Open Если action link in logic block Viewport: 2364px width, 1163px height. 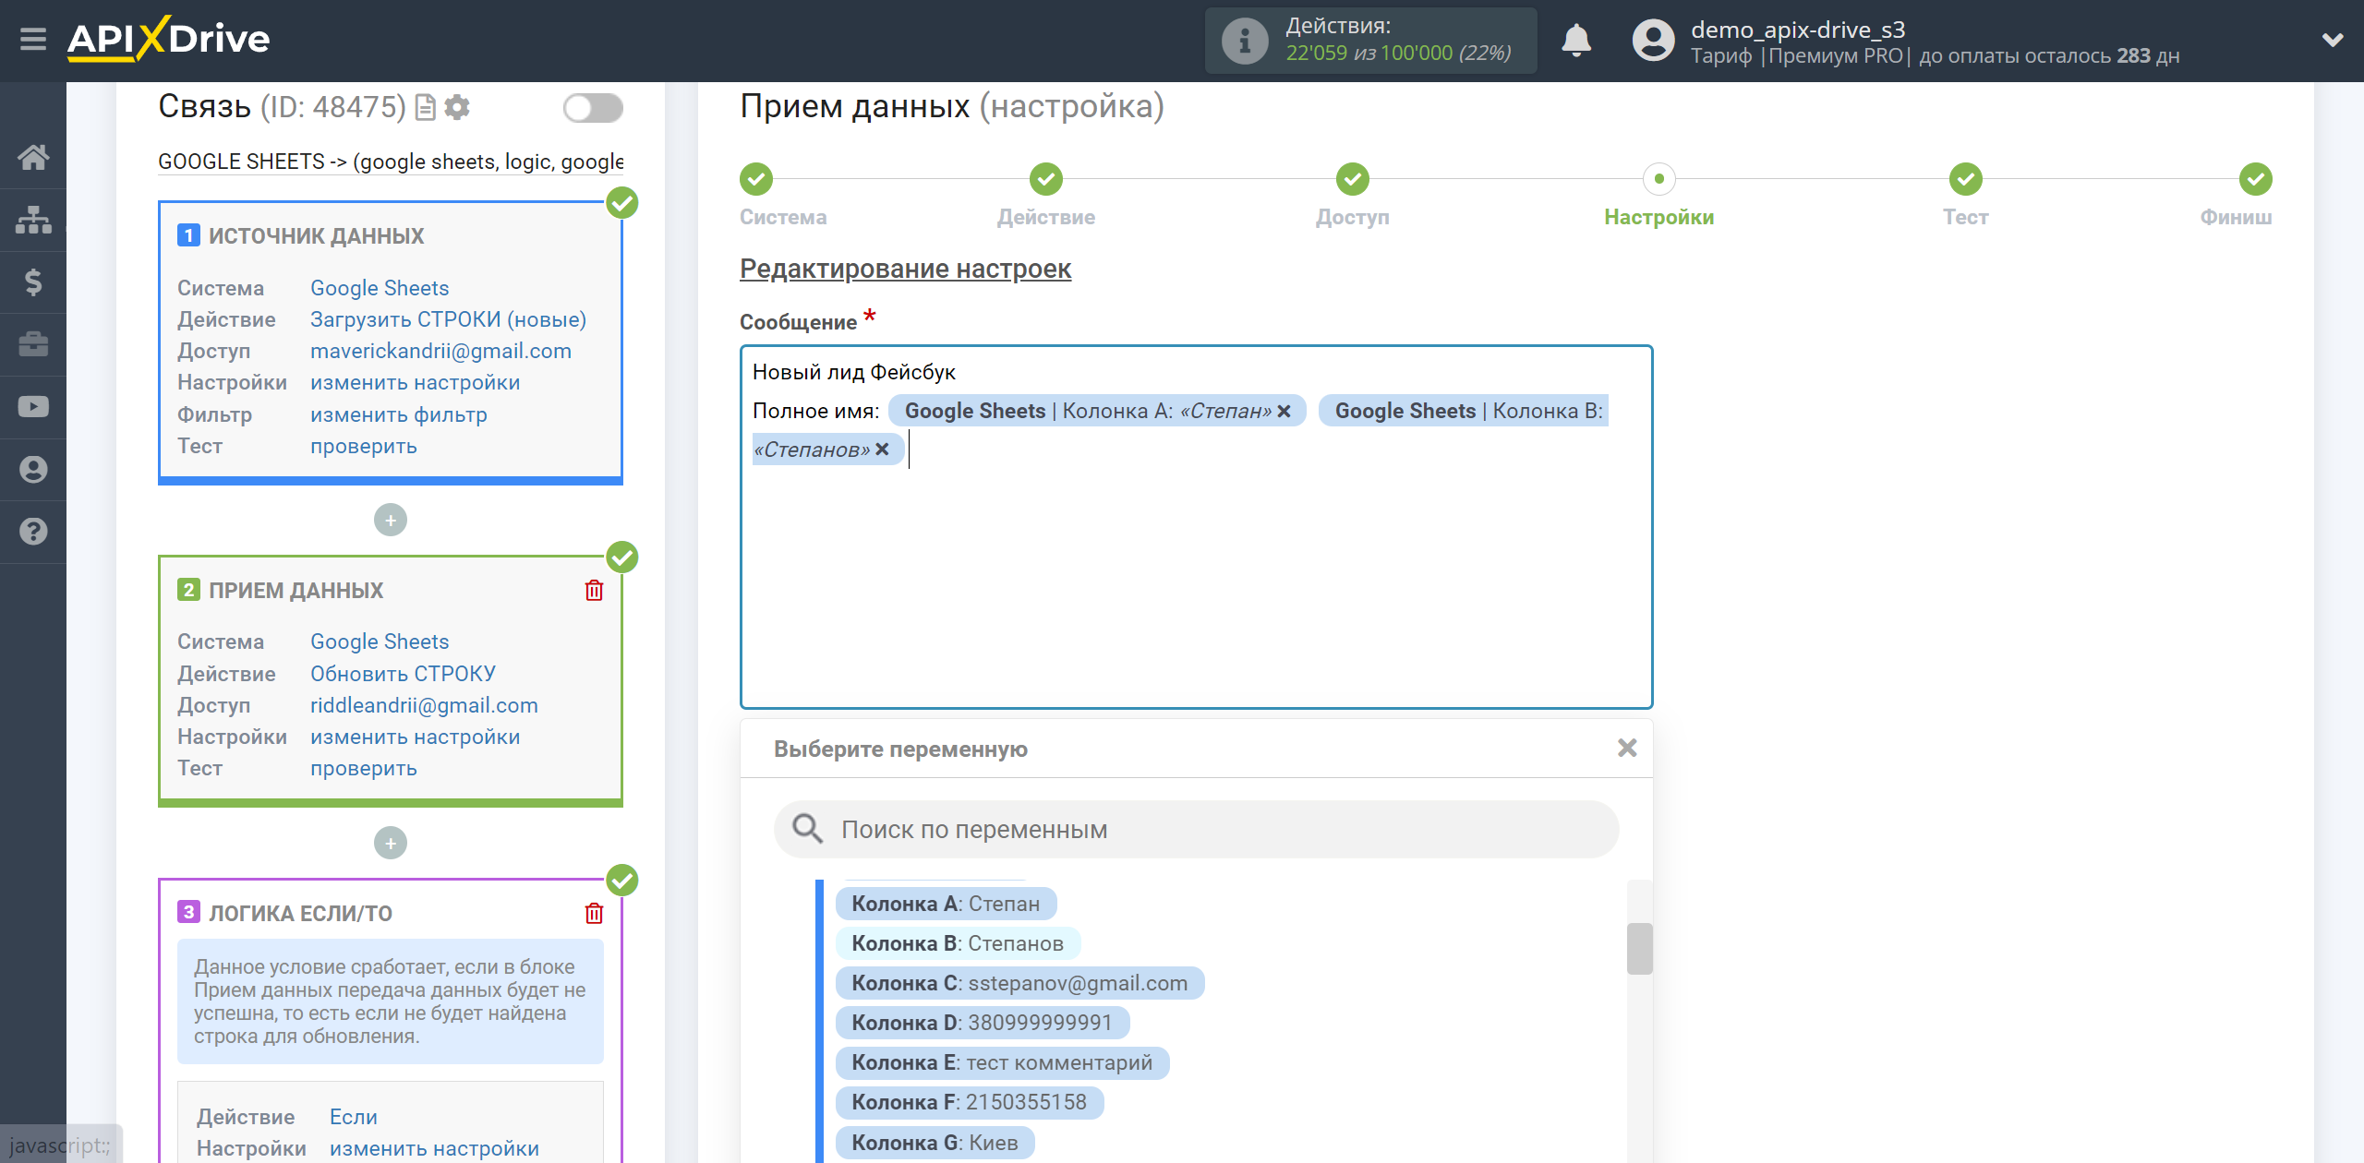[354, 1117]
